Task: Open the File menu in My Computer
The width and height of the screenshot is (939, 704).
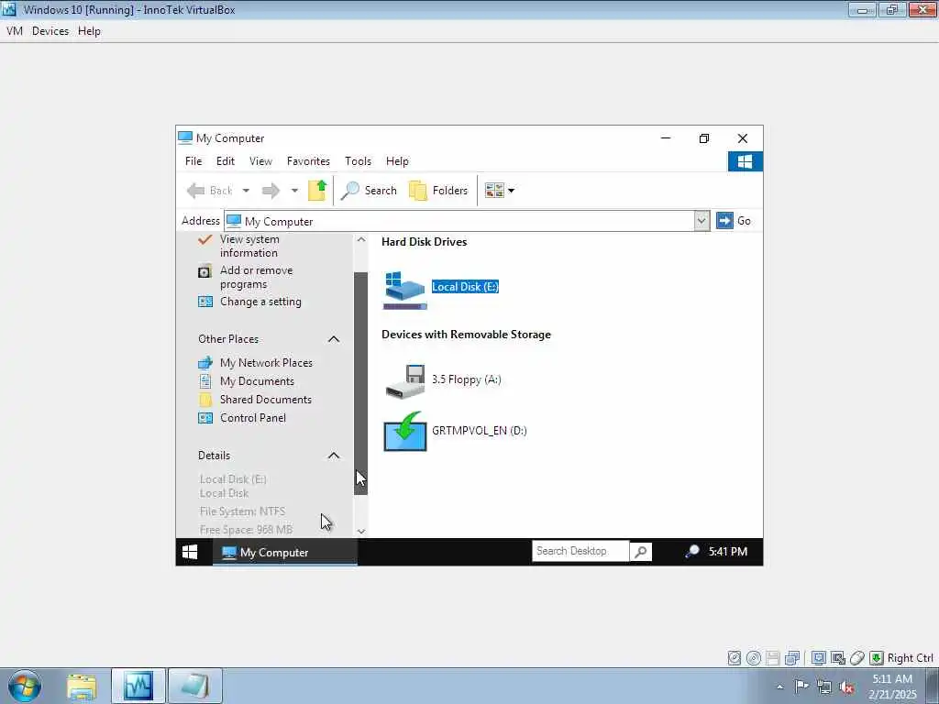Action: tap(193, 161)
